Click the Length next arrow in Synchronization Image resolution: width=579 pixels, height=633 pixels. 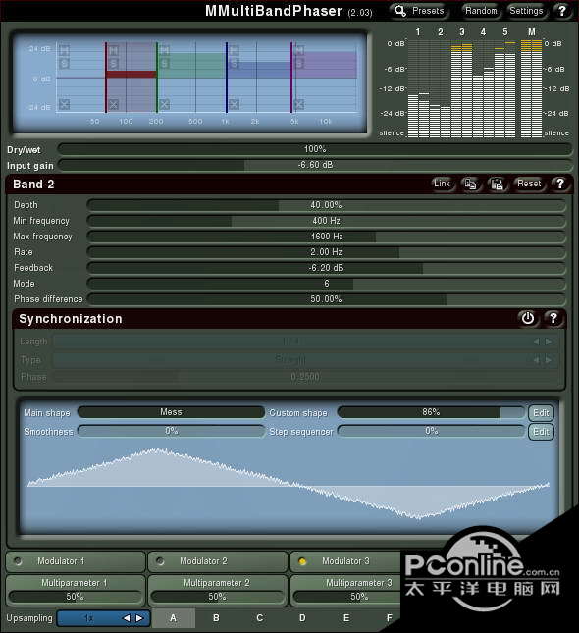coord(549,342)
